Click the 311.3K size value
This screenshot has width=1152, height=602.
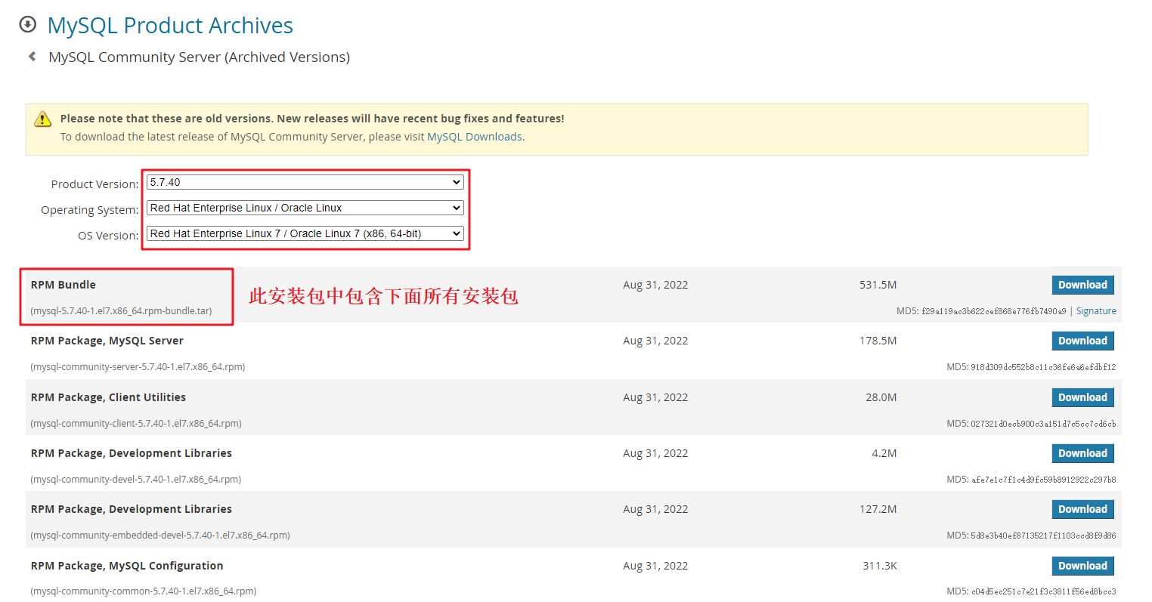(x=880, y=566)
